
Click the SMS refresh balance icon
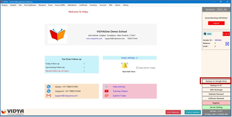[x=227, y=44]
